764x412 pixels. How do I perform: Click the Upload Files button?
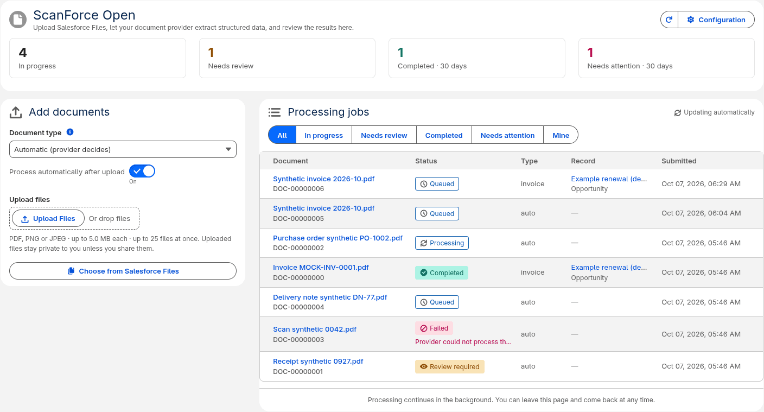[x=48, y=218]
